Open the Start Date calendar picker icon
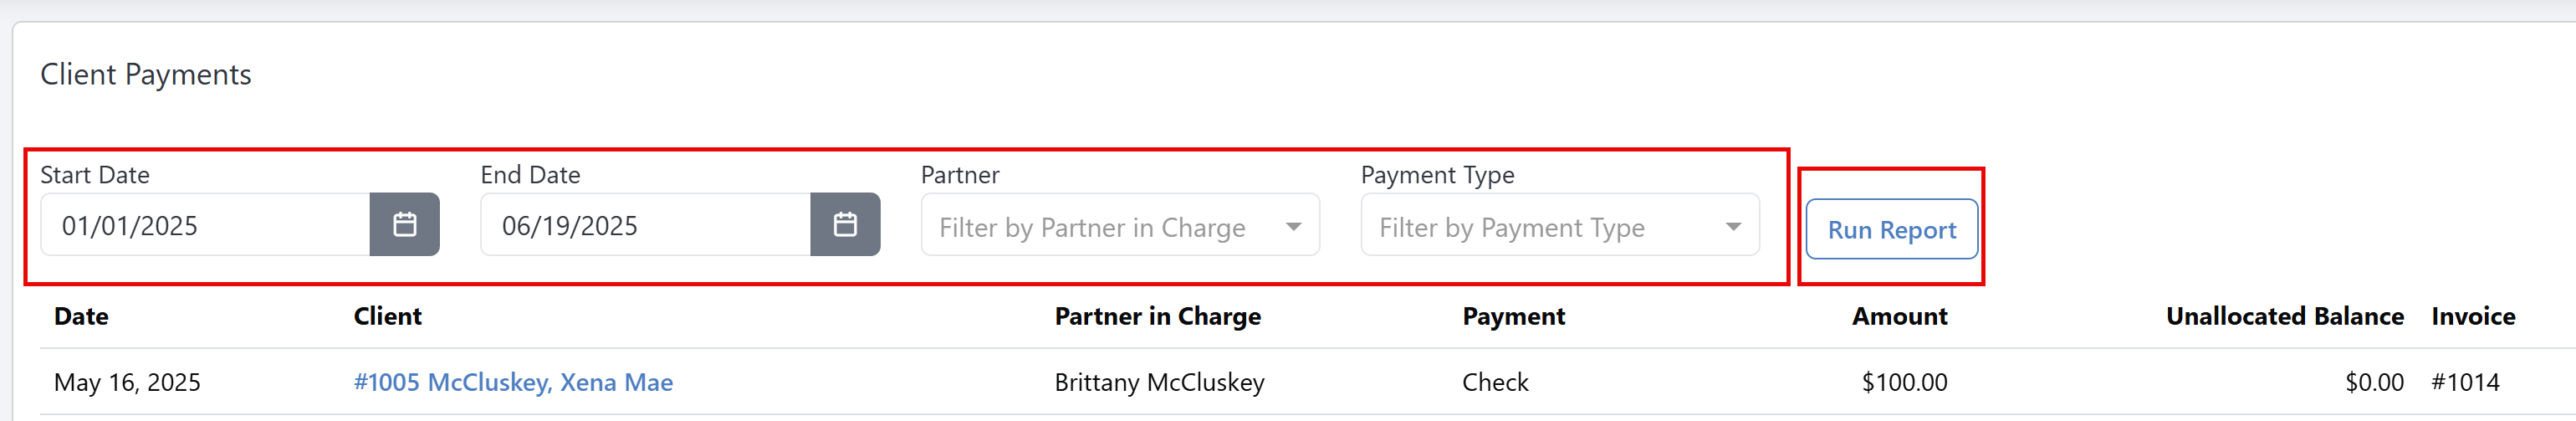The width and height of the screenshot is (2576, 421). (404, 224)
